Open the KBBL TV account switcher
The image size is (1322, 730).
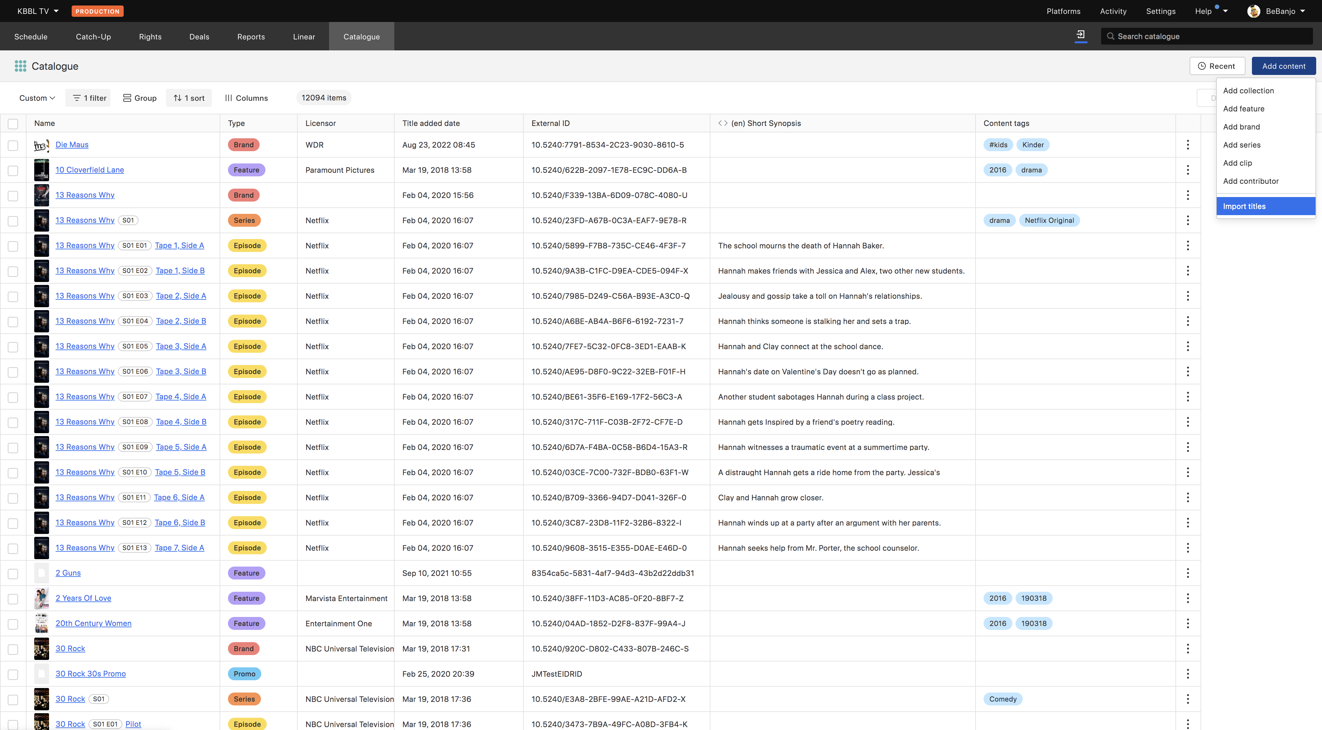point(38,11)
